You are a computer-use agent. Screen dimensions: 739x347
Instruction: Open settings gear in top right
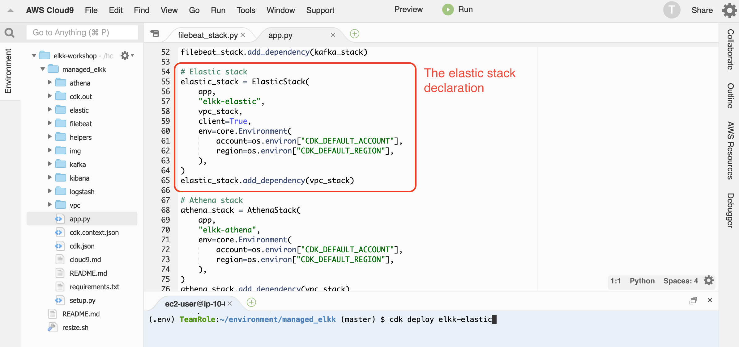(730, 10)
